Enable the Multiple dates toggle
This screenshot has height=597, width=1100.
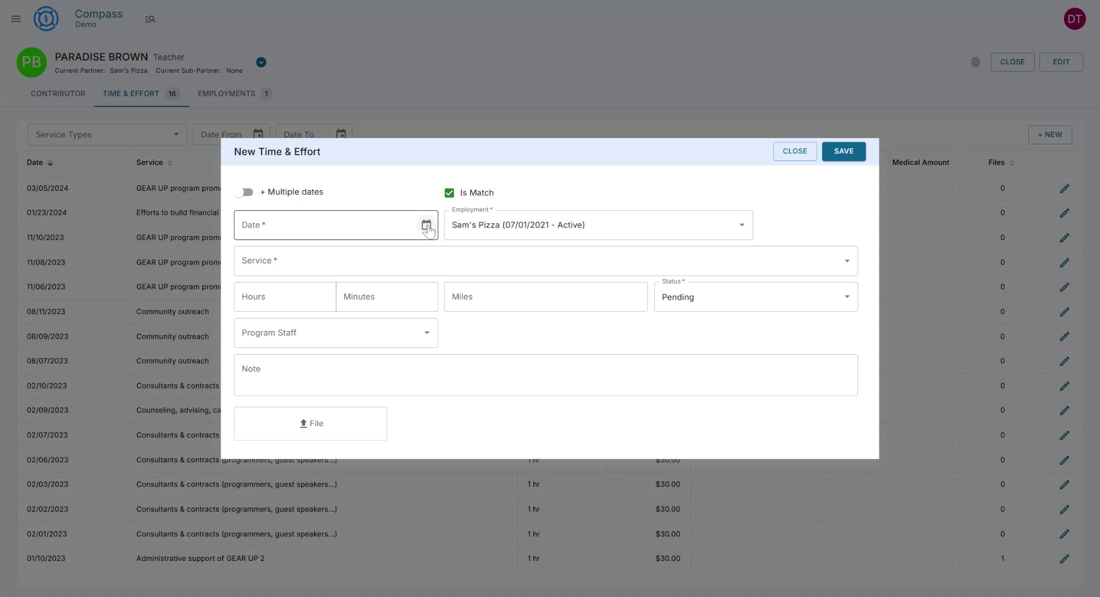244,192
